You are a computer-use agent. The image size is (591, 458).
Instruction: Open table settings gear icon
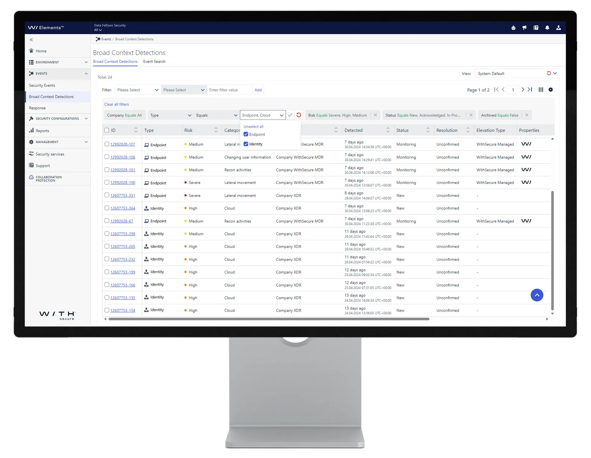click(x=551, y=90)
